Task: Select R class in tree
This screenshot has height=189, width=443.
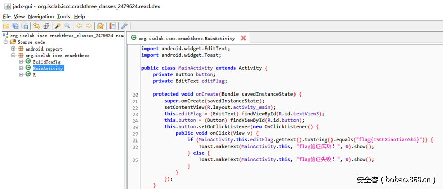Action: tap(34, 75)
